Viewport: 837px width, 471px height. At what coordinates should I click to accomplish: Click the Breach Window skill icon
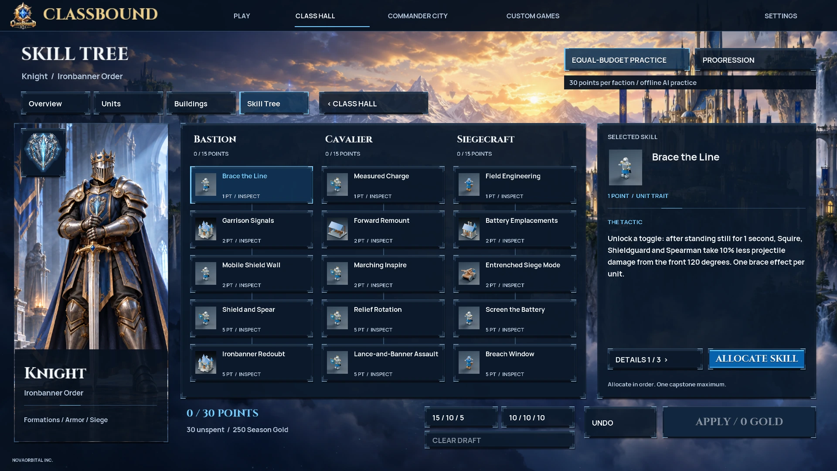(469, 362)
